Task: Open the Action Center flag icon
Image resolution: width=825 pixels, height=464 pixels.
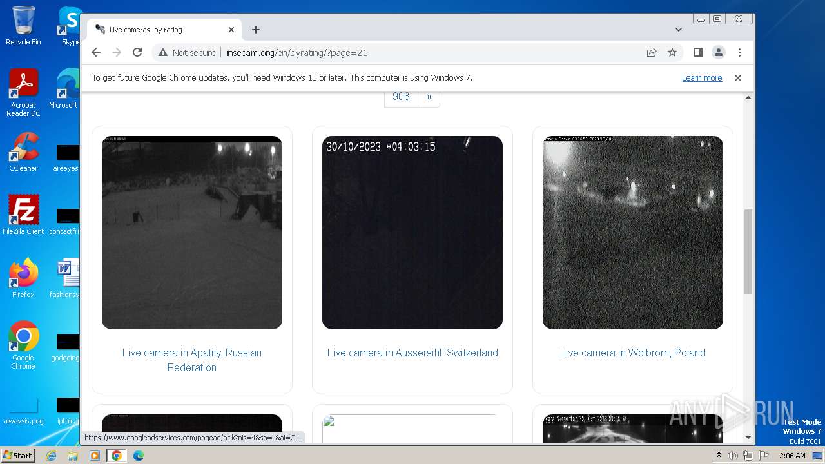Action: pyautogui.click(x=763, y=456)
